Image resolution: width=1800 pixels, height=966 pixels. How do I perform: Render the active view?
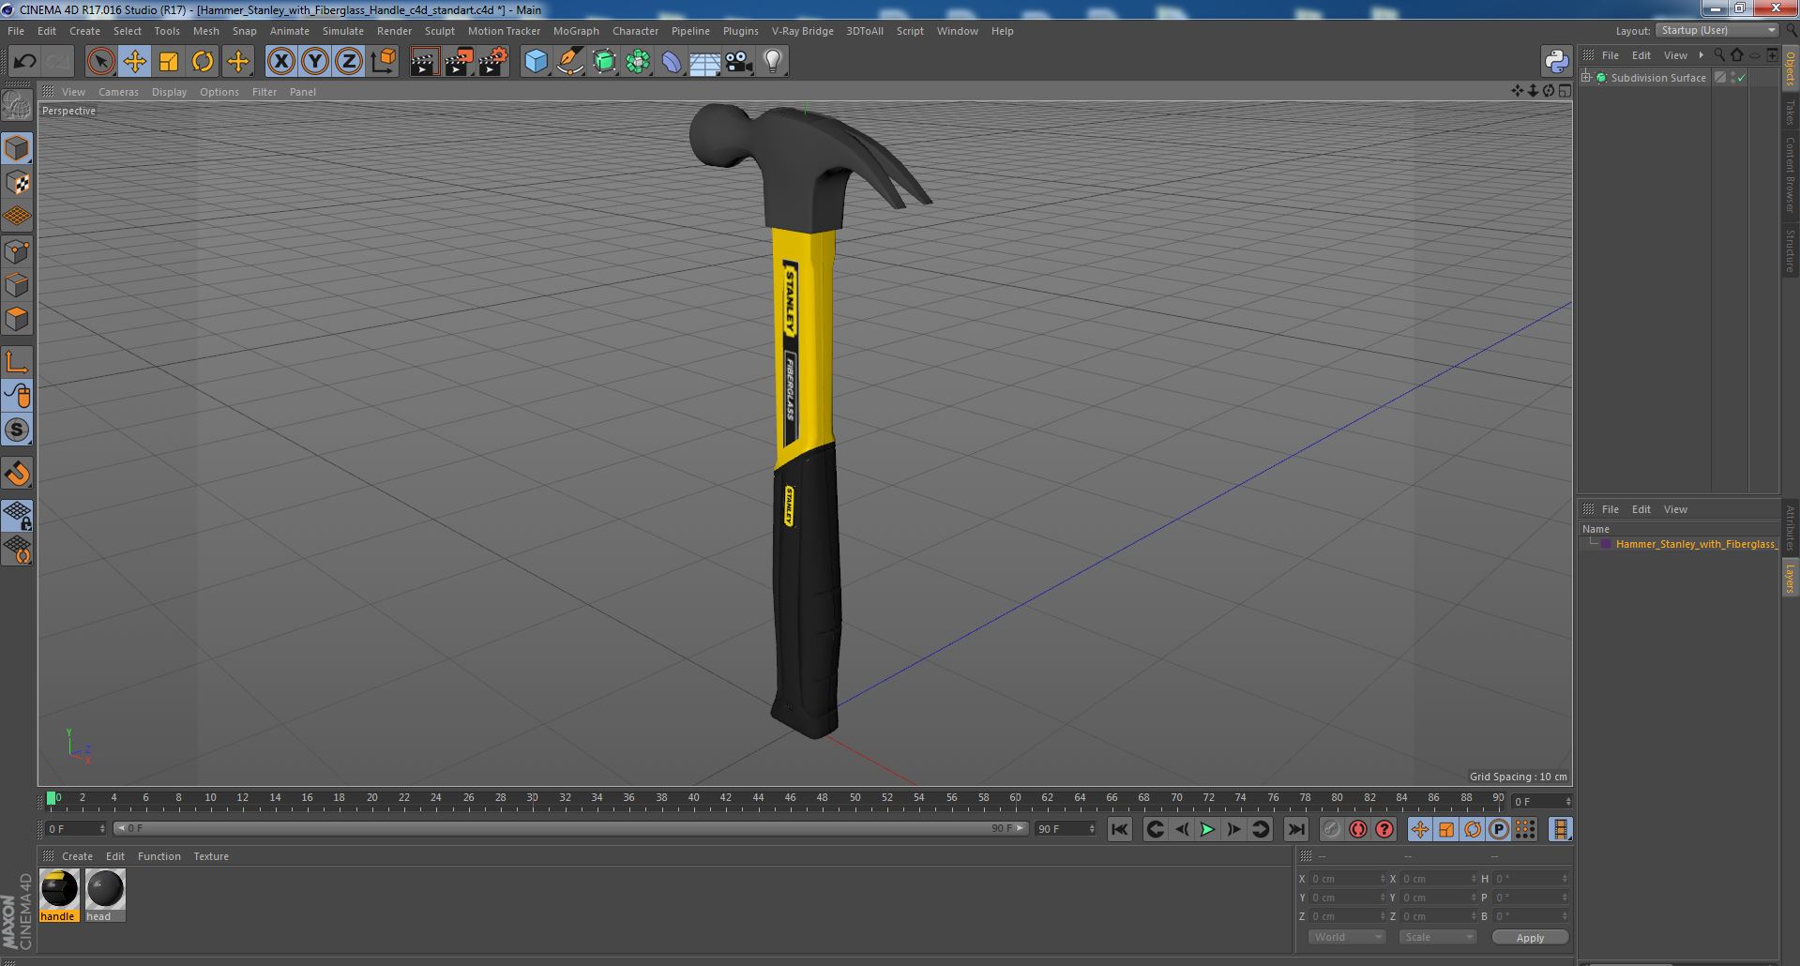point(424,62)
